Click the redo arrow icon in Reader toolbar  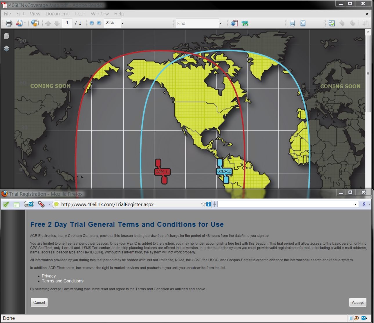[353, 23]
